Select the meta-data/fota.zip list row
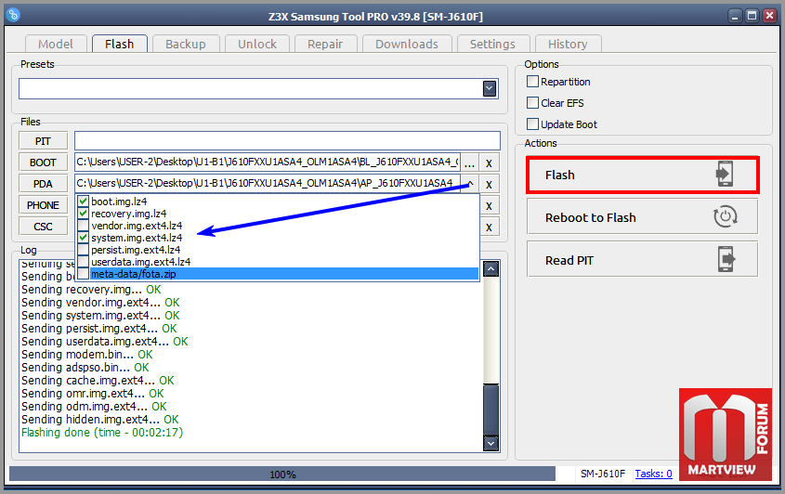Image resolution: width=785 pixels, height=494 pixels. [278, 274]
